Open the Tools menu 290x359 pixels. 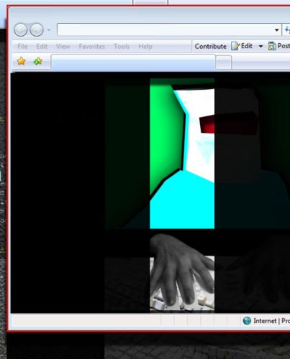click(122, 46)
